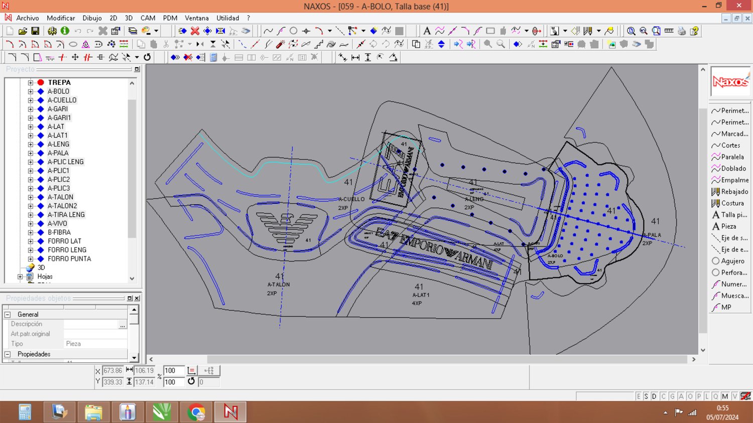Image resolution: width=753 pixels, height=423 pixels.
Task: Open the color palette dropdown arrow
Action: click(156, 31)
